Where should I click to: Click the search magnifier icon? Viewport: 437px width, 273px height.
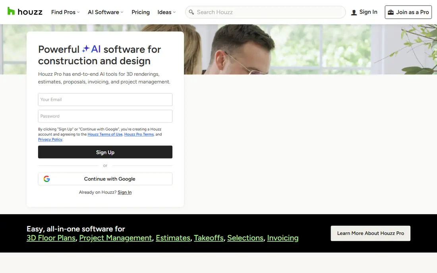point(191,12)
